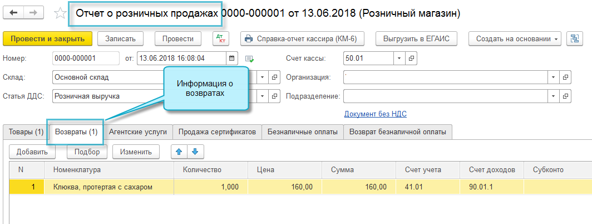This screenshot has width=592, height=224.
Task: Open the calendar date picker
Action: click(233, 58)
